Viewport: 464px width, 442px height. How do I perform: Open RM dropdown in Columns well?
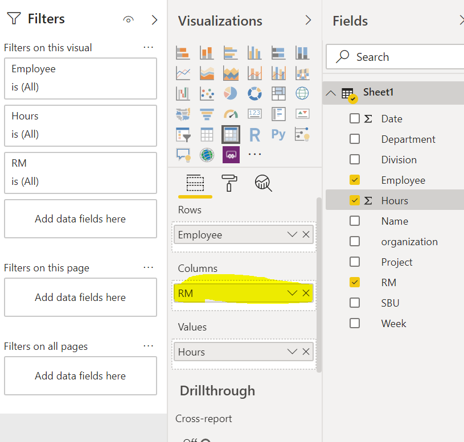click(x=292, y=293)
